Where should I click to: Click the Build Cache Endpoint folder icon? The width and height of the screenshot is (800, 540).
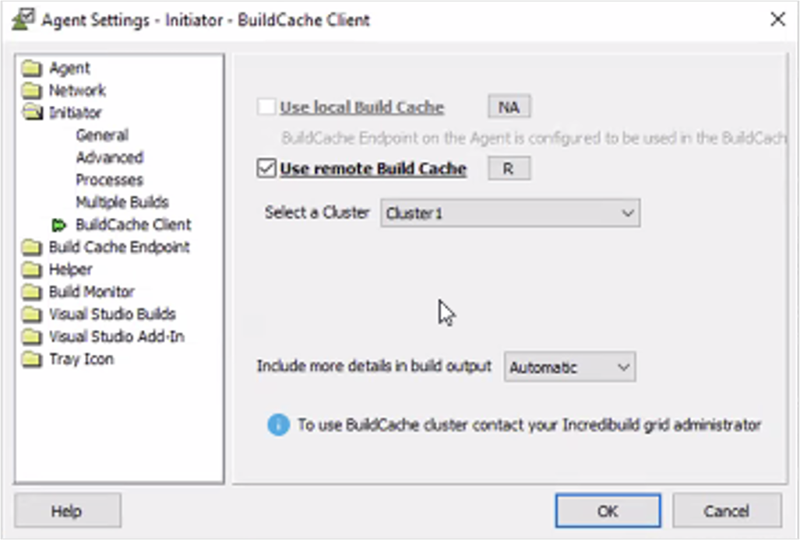pos(32,248)
